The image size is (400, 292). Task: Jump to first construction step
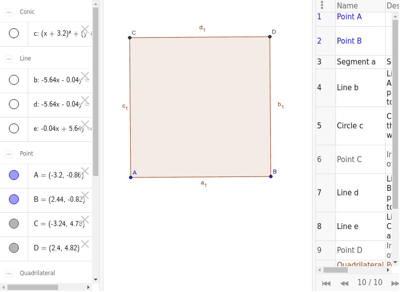(x=326, y=283)
